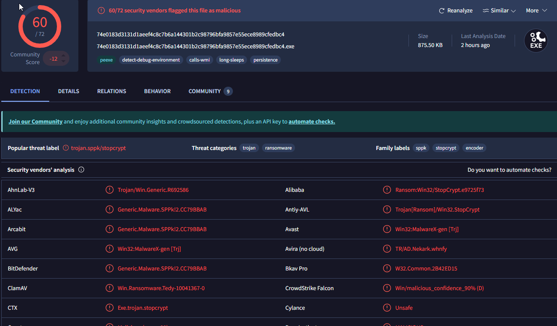This screenshot has height=326, width=557.
Task: Click the info icon next to Security vendors' analysis
Action: (x=81, y=170)
